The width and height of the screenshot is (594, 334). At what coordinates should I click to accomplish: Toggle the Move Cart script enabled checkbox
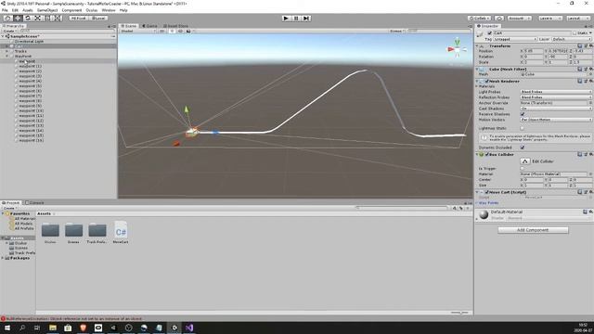point(486,192)
